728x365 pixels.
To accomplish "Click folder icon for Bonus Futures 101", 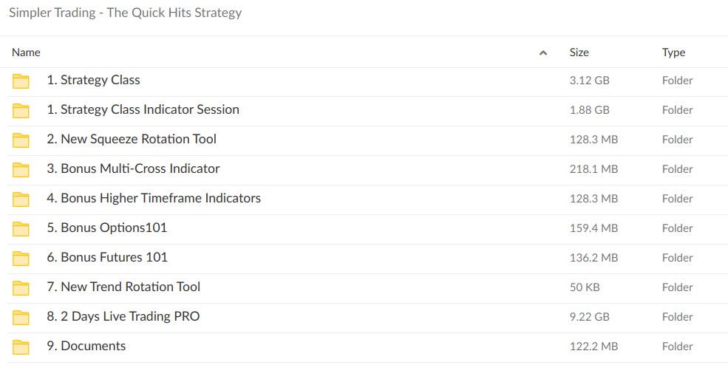I will point(21,258).
